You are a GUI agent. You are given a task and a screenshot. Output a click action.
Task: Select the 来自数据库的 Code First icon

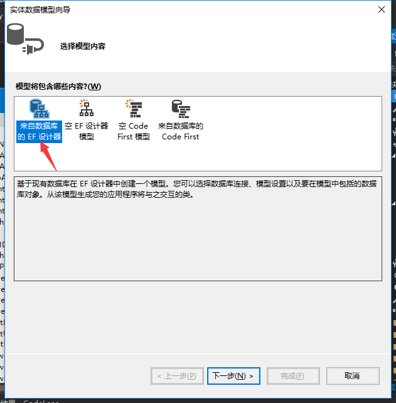point(181,109)
